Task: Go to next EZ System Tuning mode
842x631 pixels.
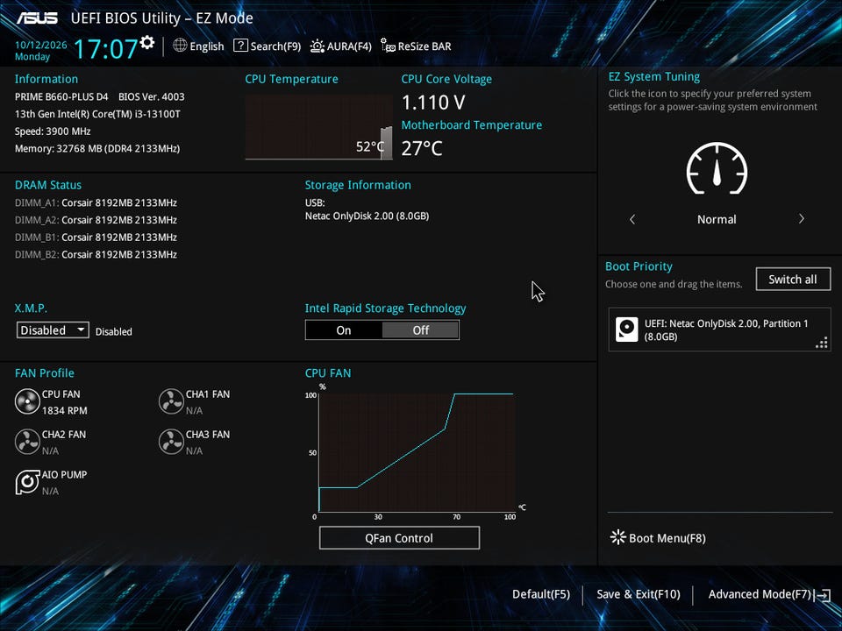Action: click(801, 219)
